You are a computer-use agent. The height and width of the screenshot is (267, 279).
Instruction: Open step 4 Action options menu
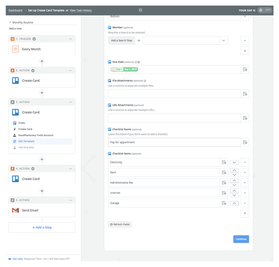71,169
